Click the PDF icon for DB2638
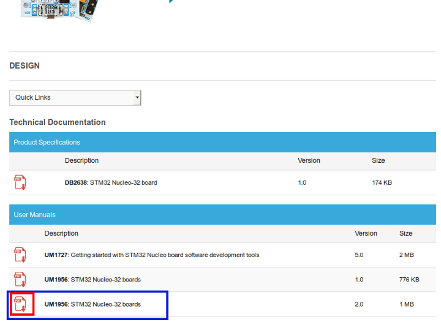Screen dimensions: 441x325 pos(20,182)
